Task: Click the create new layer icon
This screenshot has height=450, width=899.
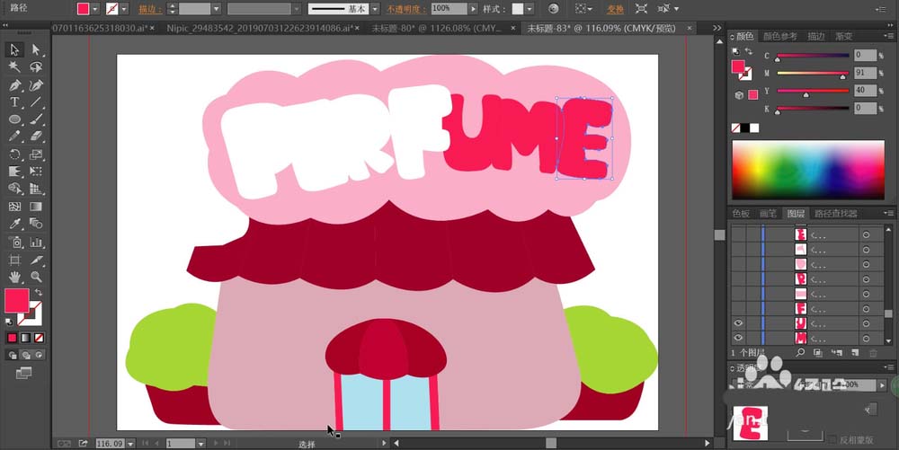Action: pyautogui.click(x=856, y=353)
